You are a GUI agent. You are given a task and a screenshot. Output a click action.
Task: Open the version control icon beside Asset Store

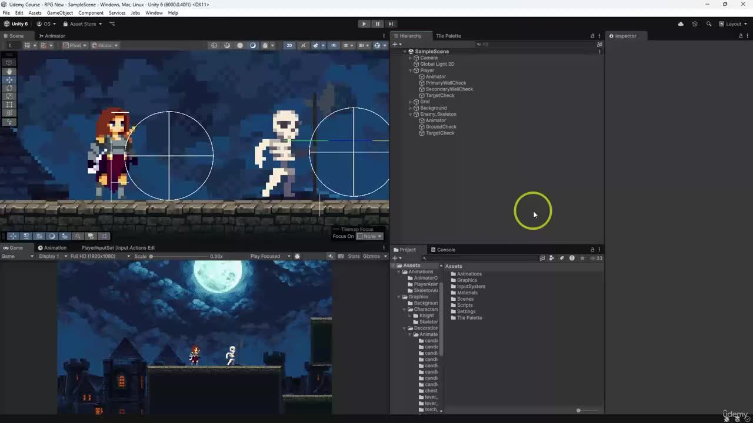(x=112, y=24)
